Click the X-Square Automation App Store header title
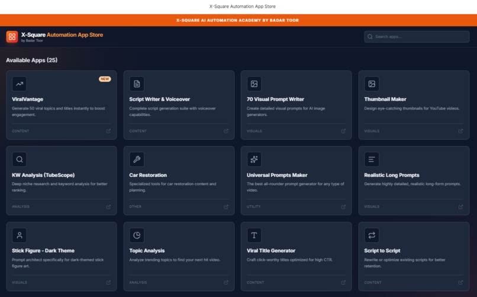This screenshot has width=477, height=297. point(62,35)
